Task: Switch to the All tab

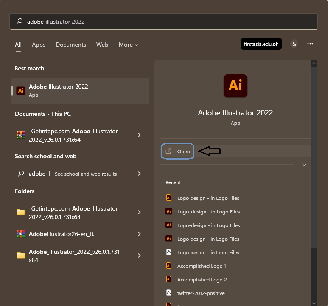Action: [18, 45]
